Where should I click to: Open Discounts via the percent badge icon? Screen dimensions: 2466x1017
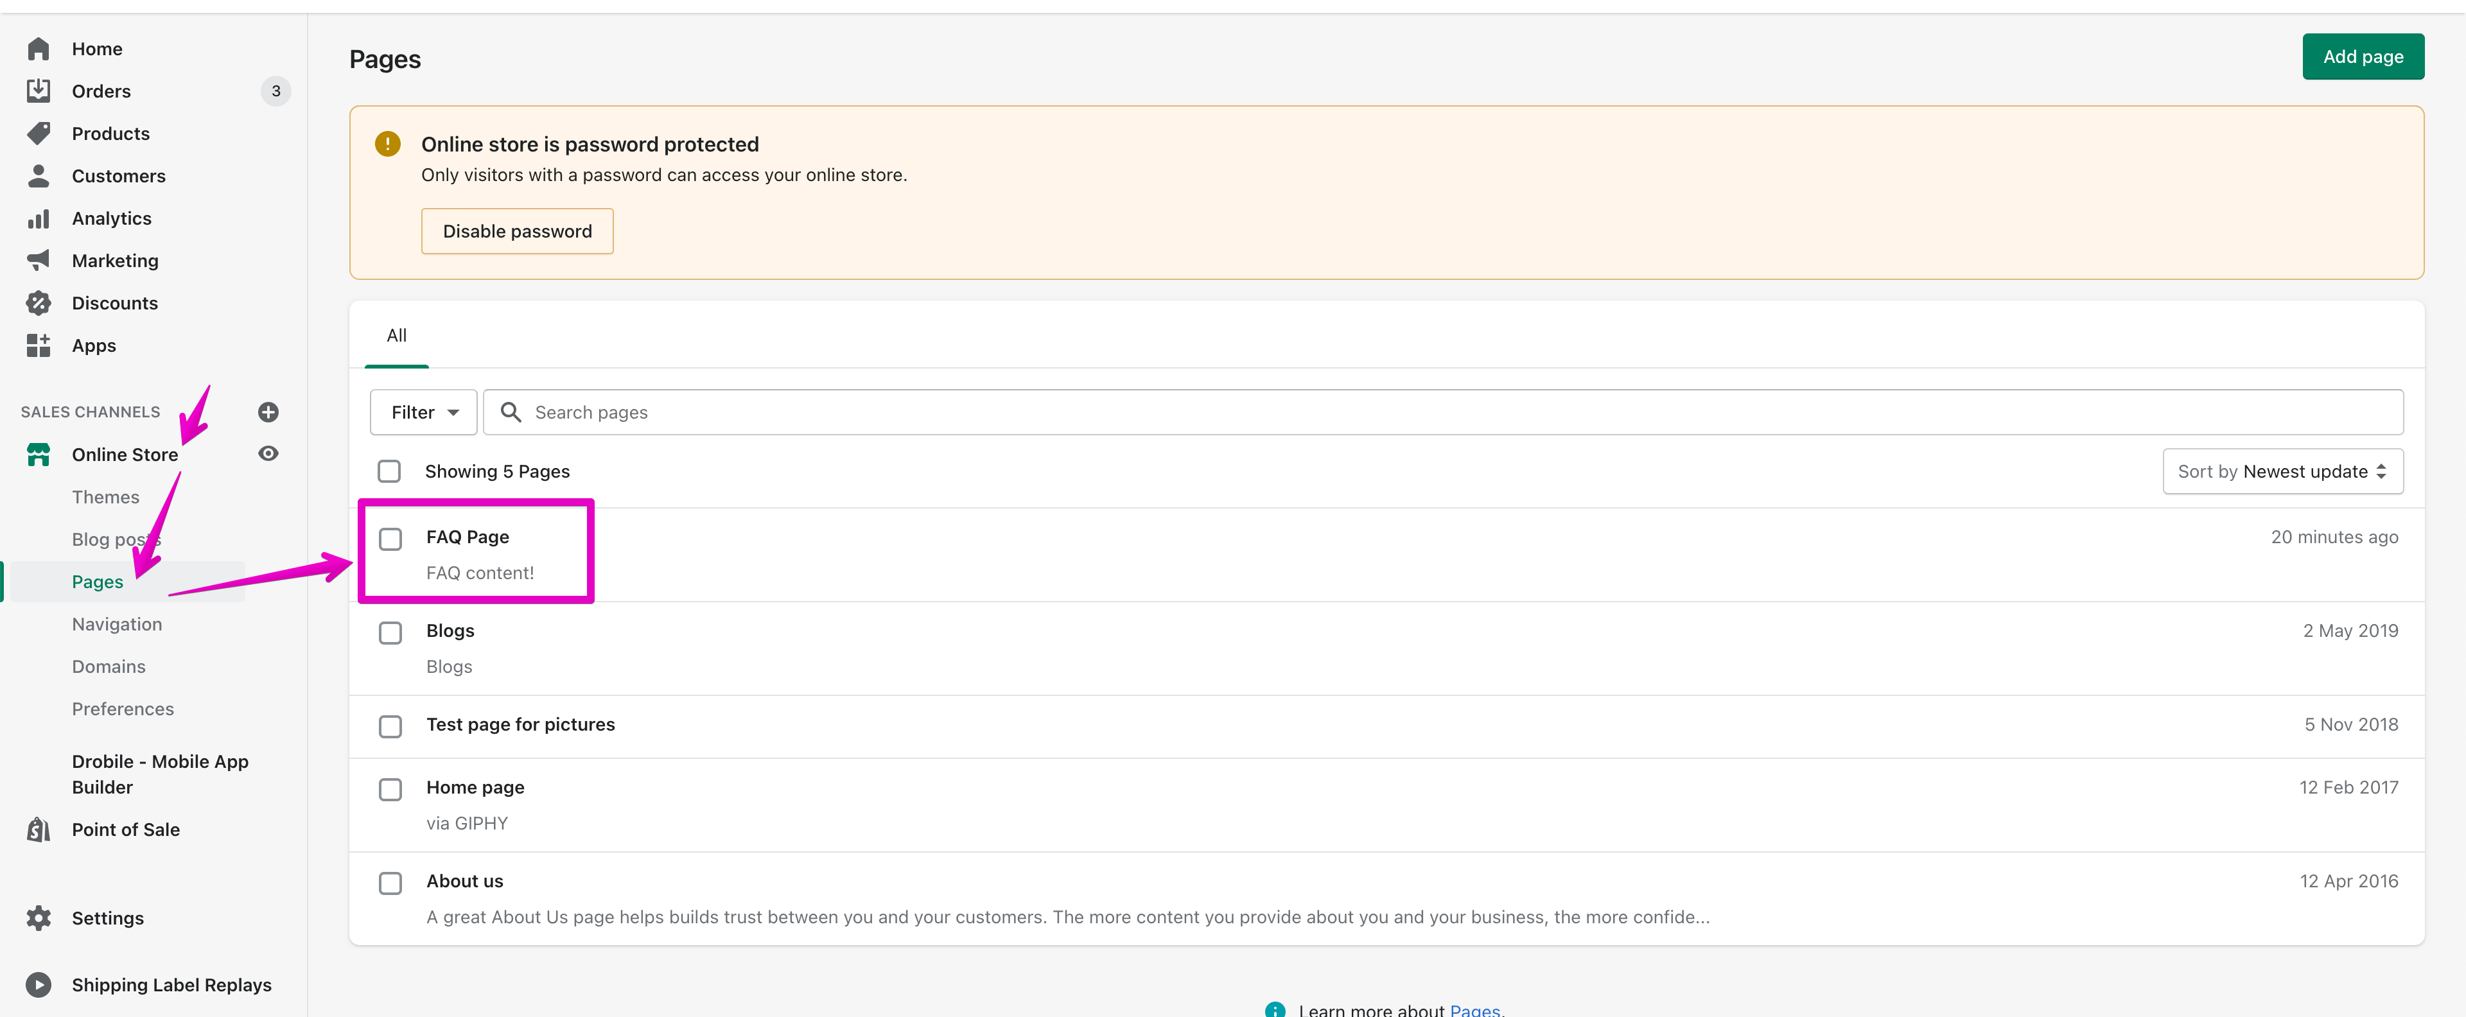coord(39,303)
